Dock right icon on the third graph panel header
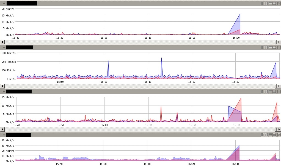Screen dimensions: 281x166 266,91
